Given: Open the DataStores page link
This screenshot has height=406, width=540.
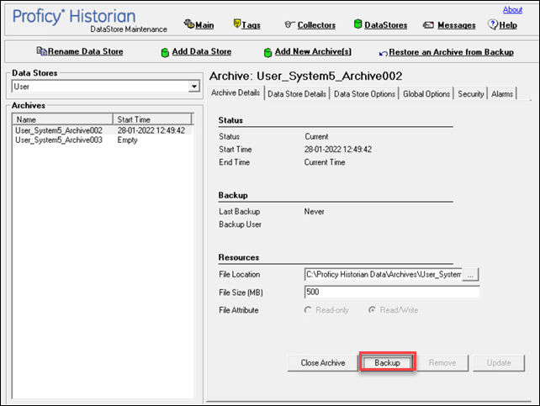Looking at the screenshot, I should (x=386, y=25).
